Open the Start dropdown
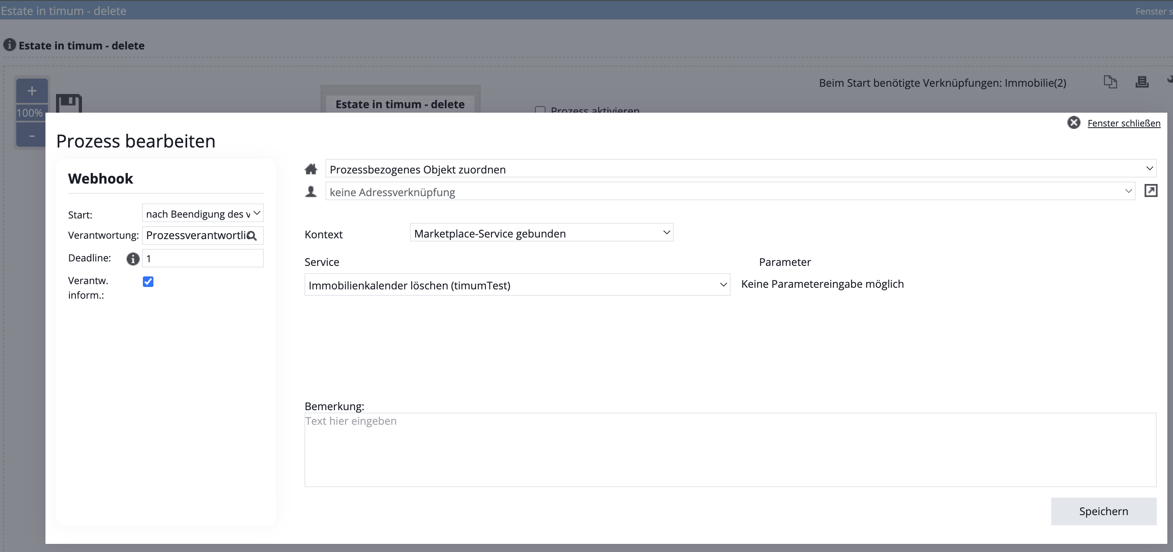1173x552 pixels. (x=203, y=213)
